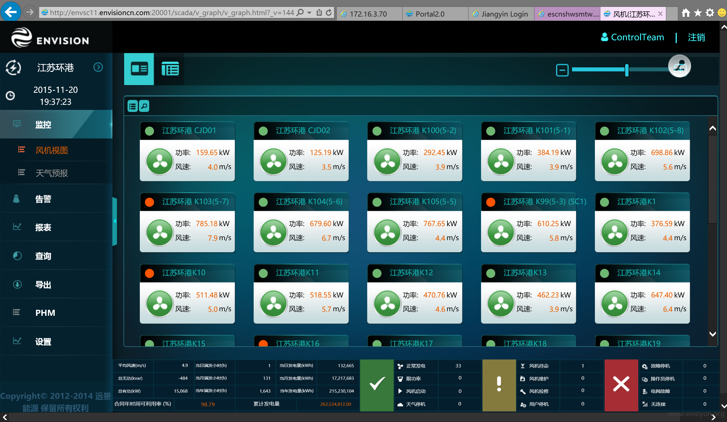Click the fan icon of K102(5-8)
The width and height of the screenshot is (727, 422).
coord(615,161)
